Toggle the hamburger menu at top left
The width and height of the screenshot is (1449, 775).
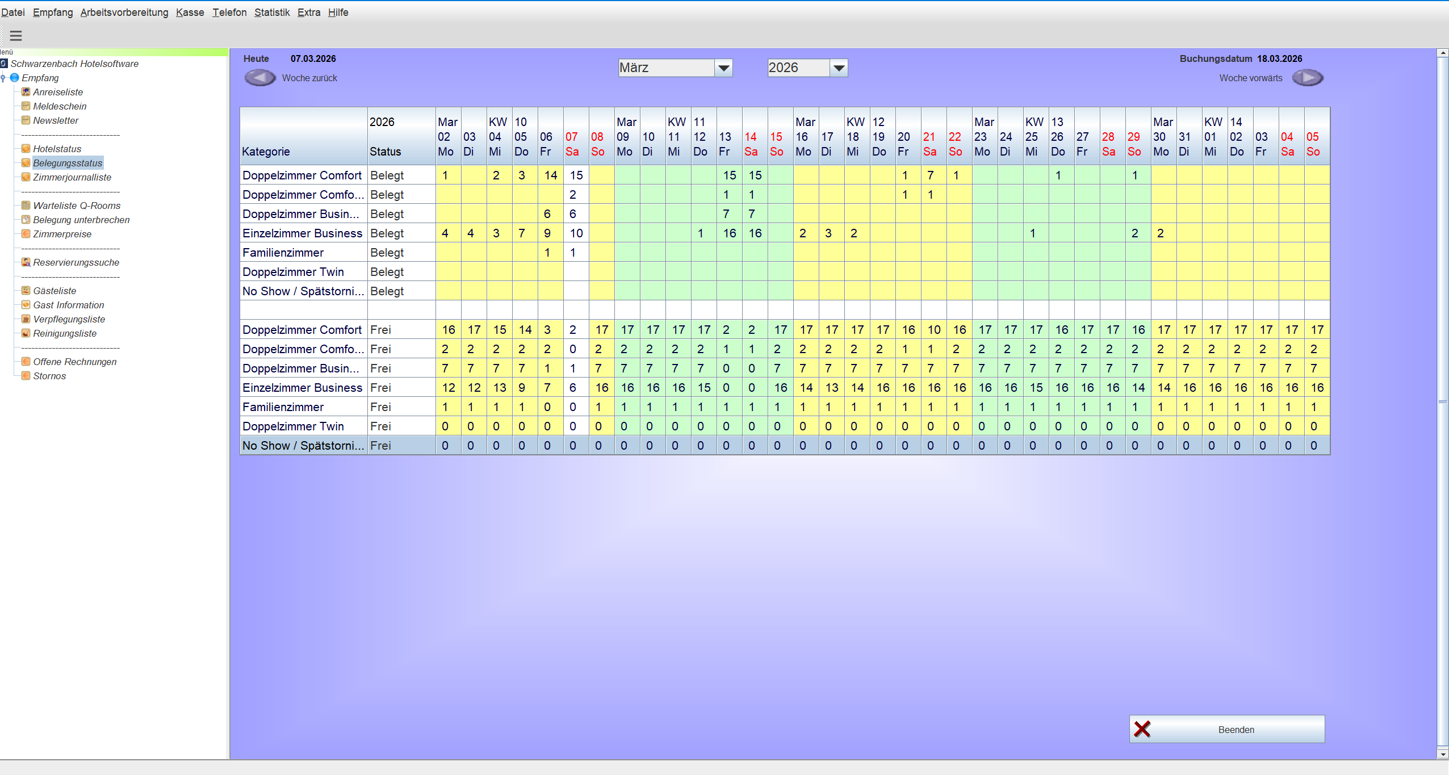(16, 36)
